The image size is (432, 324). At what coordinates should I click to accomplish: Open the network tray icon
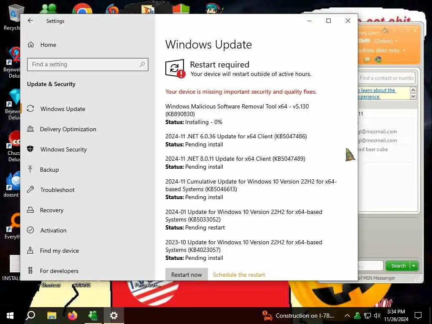coord(367,316)
